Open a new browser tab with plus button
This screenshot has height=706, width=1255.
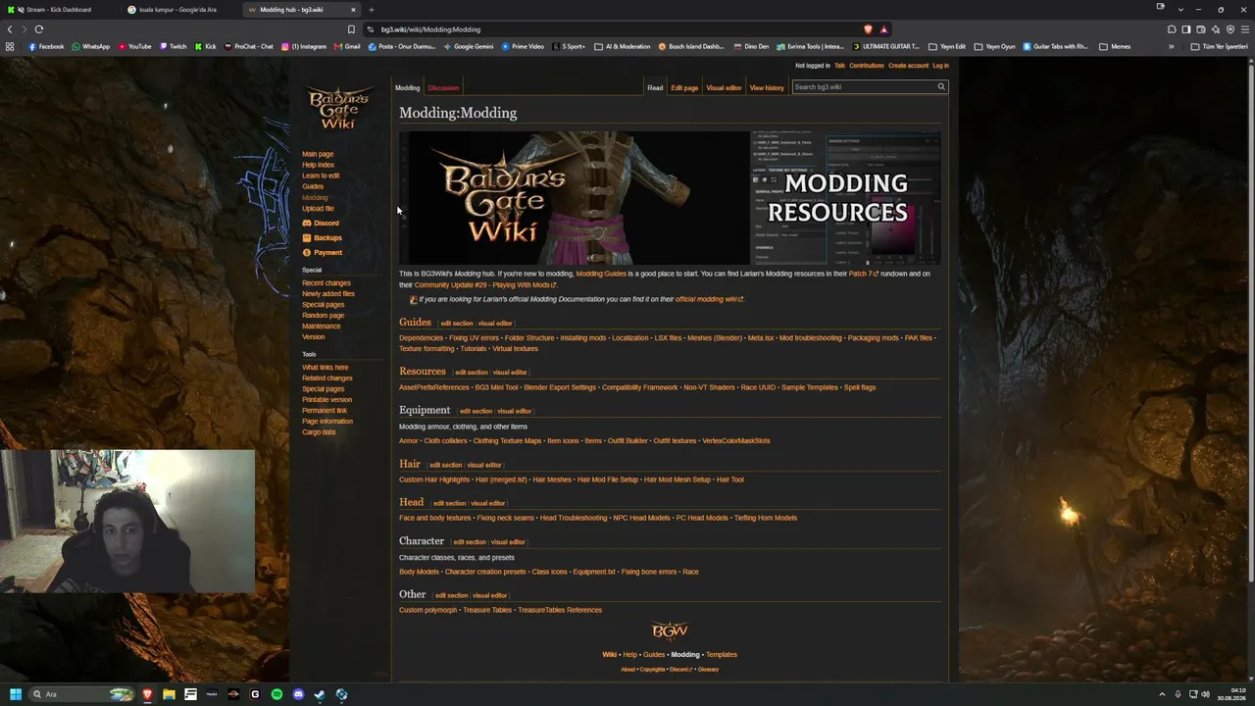(x=371, y=10)
